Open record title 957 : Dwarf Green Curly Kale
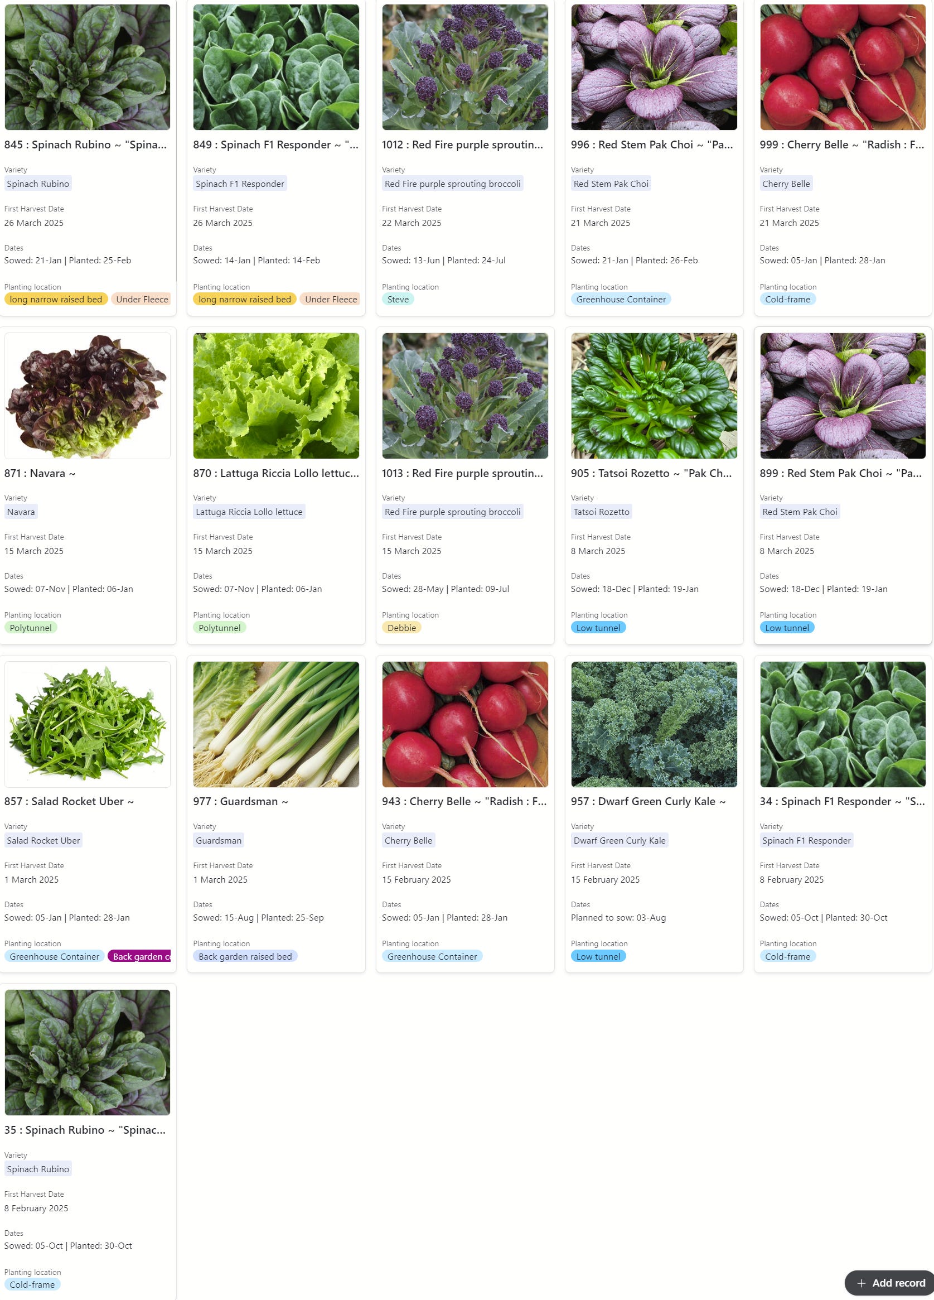 click(648, 801)
